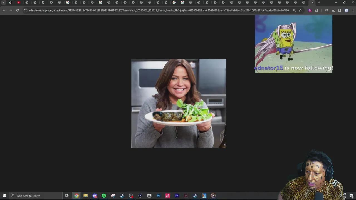Click the woman holding plate image
Viewport: 356px width, 200px height.
point(179,103)
